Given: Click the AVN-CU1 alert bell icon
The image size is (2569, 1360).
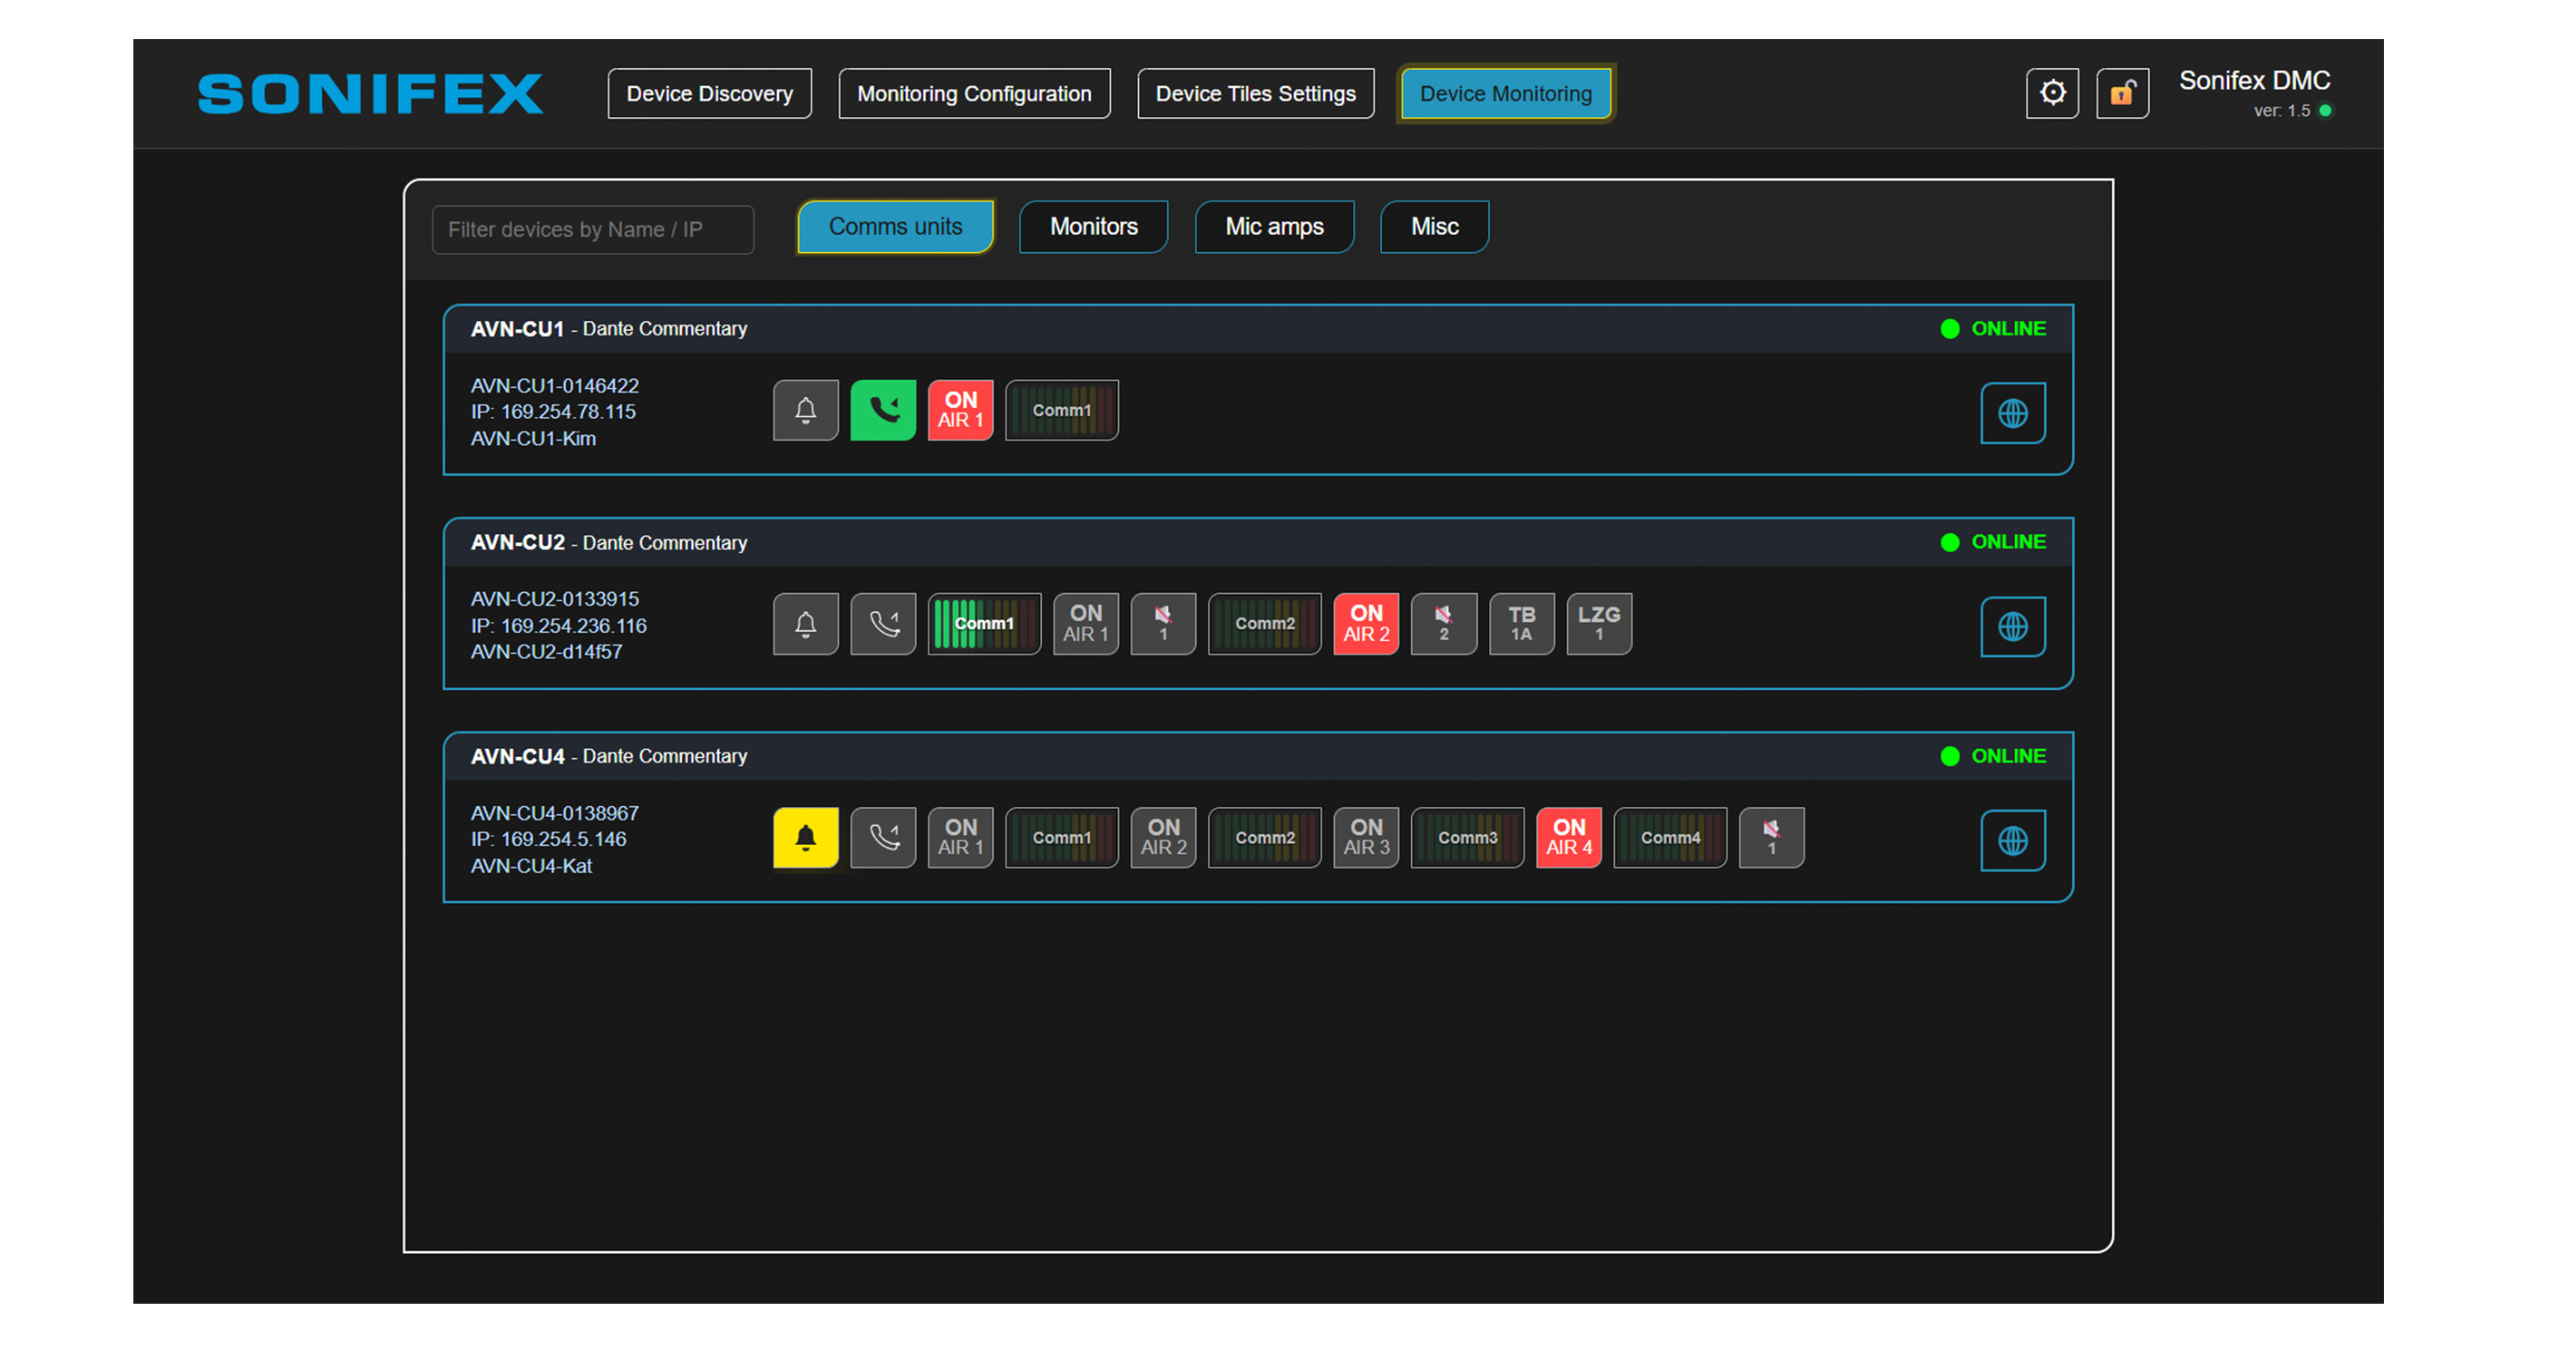Looking at the screenshot, I should tap(806, 410).
